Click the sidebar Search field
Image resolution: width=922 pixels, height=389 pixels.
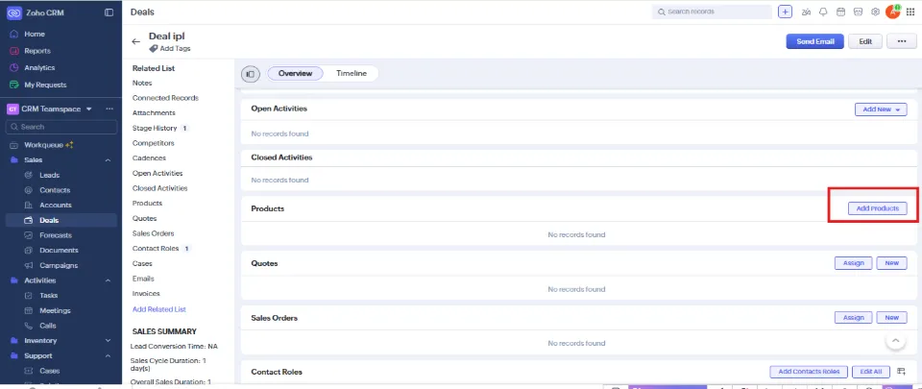point(61,127)
